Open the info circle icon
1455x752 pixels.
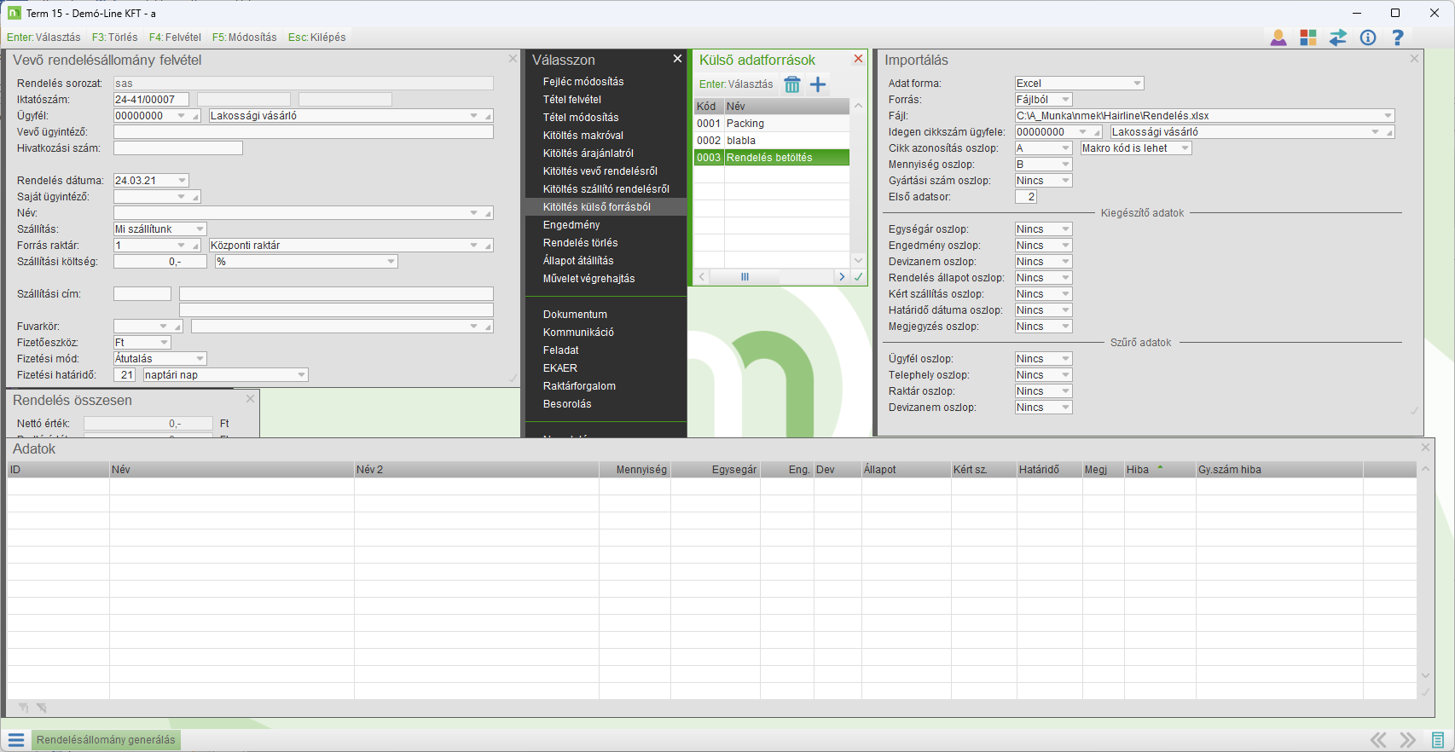click(1368, 38)
